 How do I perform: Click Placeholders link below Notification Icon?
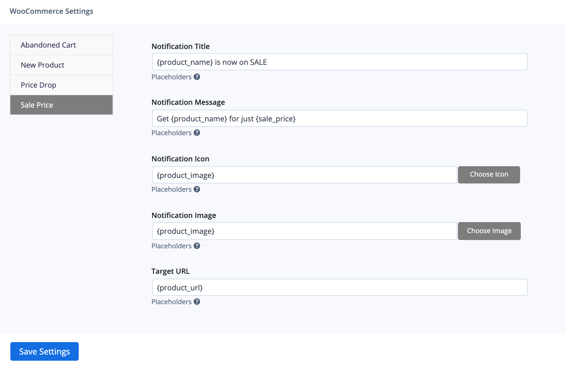171,189
